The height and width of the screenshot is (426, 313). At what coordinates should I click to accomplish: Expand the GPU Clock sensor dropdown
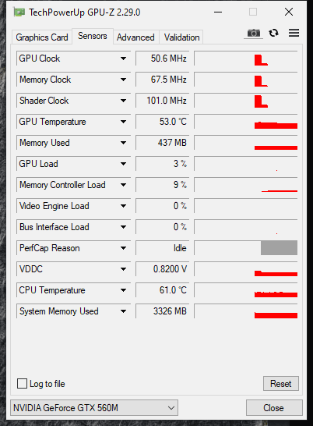123,59
